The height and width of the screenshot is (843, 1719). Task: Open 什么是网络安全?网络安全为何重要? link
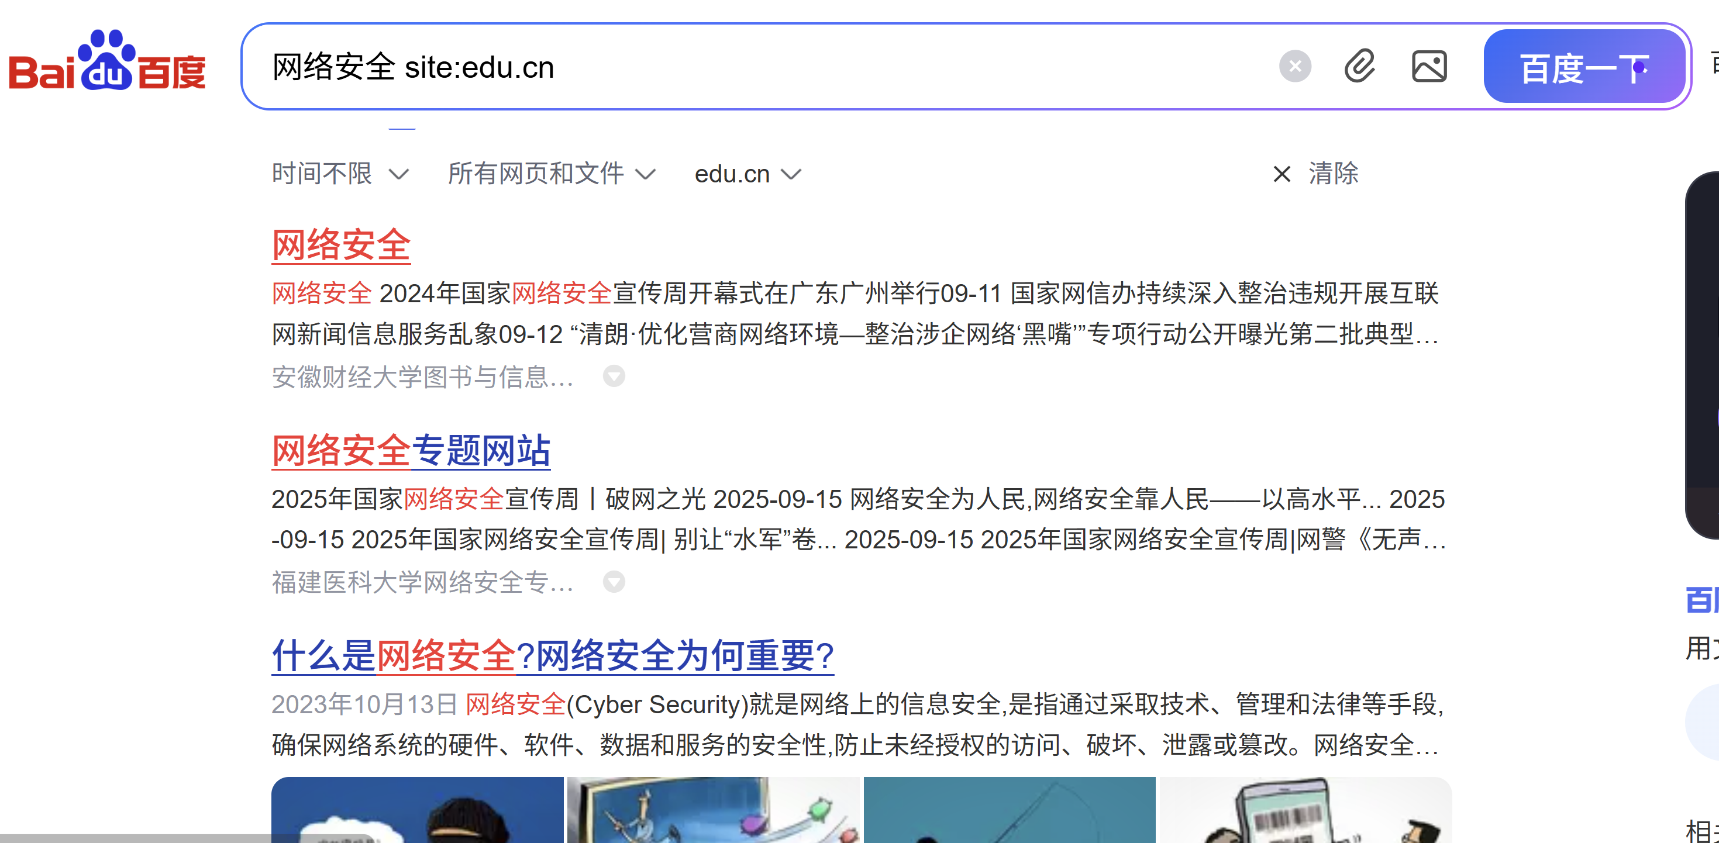coord(553,655)
